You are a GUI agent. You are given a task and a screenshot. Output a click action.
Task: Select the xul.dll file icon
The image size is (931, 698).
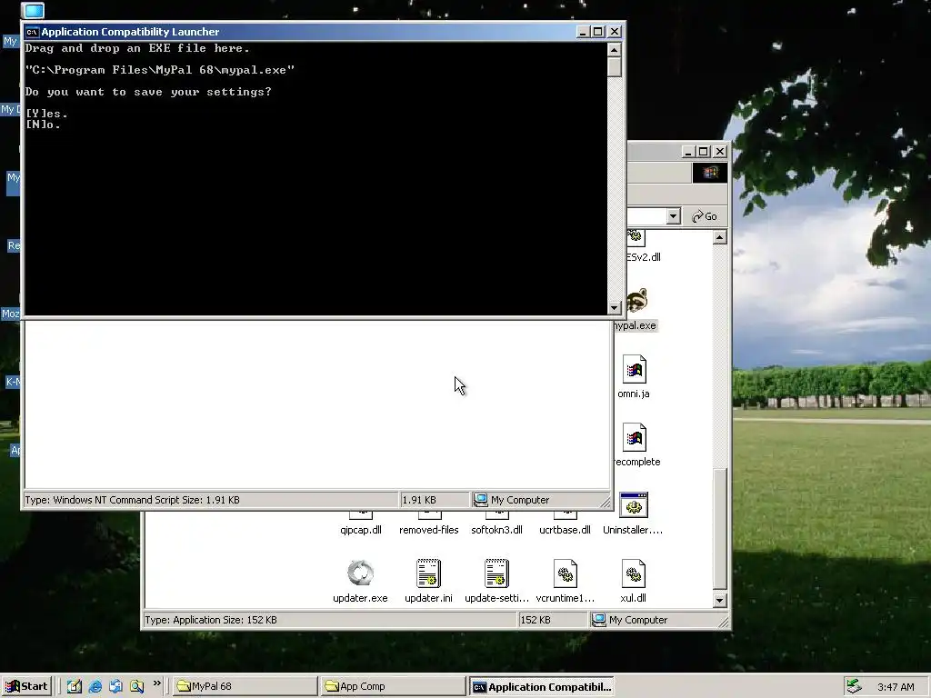point(633,573)
